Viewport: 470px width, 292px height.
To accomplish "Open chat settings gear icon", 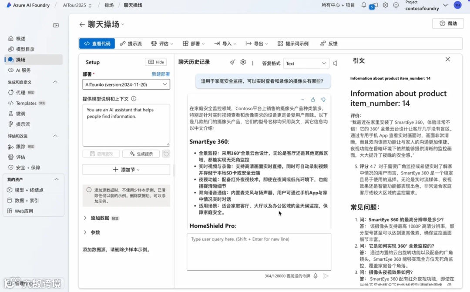I will coord(243,62).
